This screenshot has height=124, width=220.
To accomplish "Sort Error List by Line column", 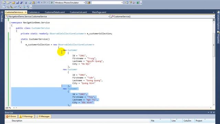I will click(x=176, y=121).
